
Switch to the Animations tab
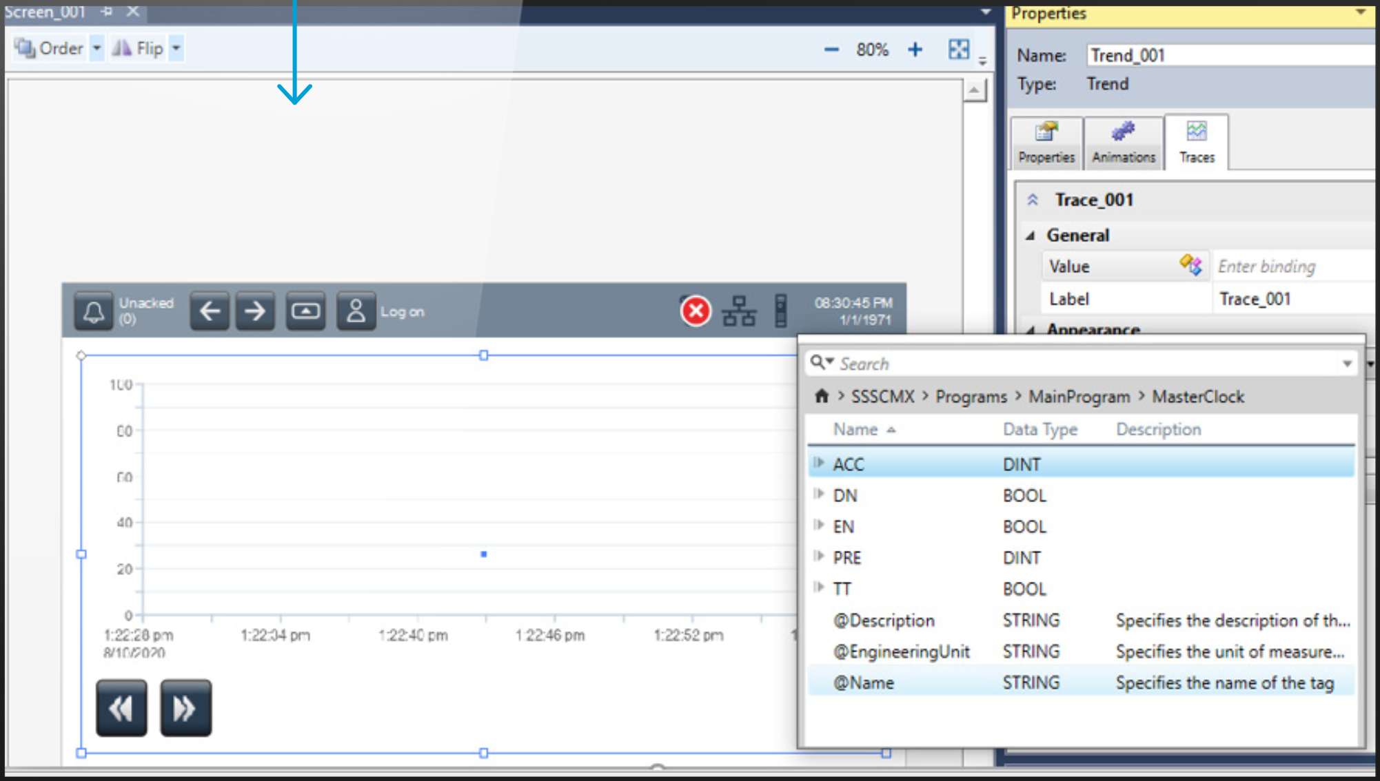point(1123,142)
